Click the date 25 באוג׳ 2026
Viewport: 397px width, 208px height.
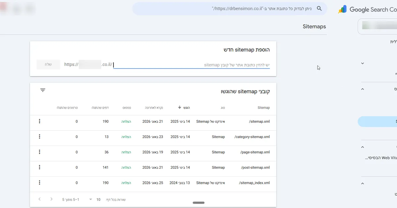click(153, 183)
